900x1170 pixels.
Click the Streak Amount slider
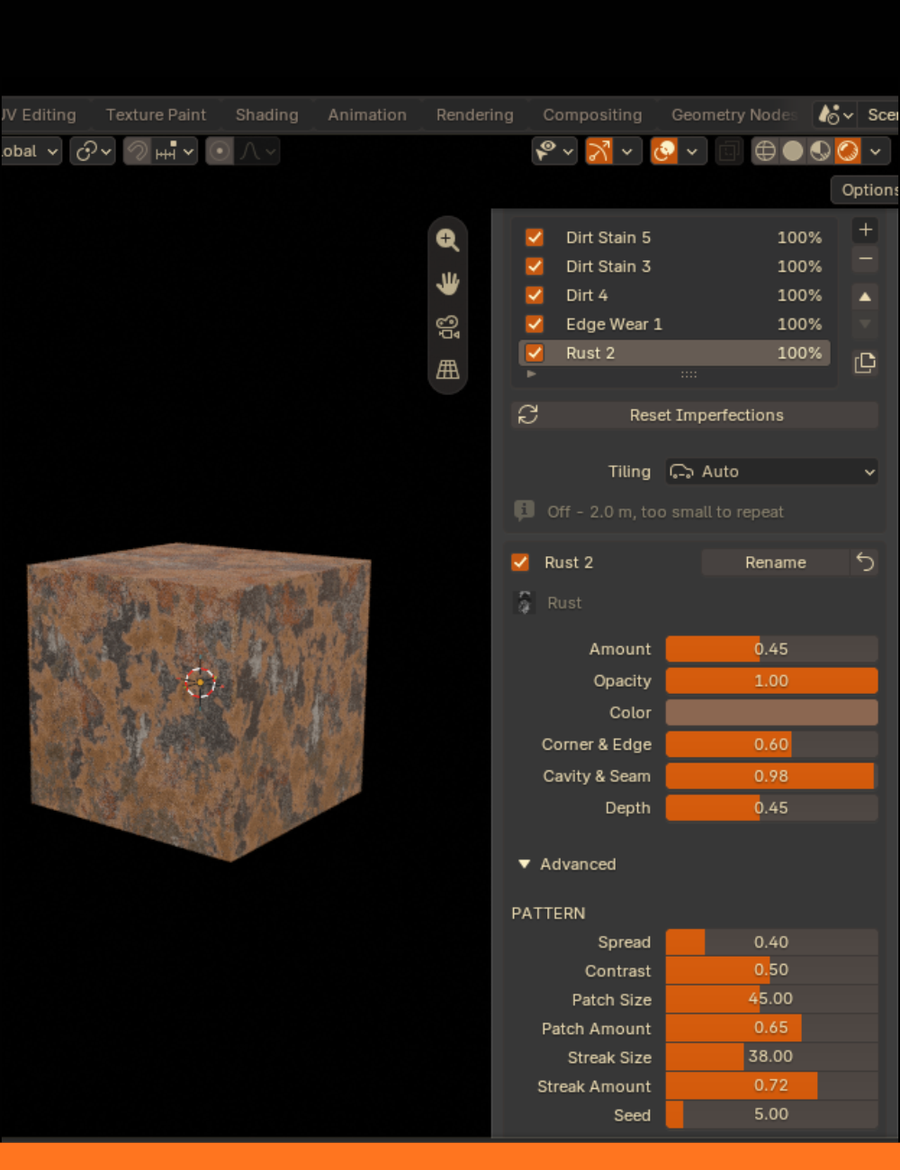click(x=771, y=1085)
